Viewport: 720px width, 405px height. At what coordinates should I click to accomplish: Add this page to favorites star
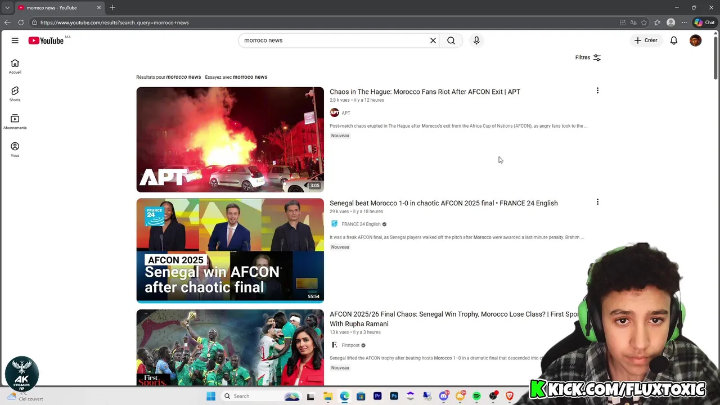tap(644, 22)
